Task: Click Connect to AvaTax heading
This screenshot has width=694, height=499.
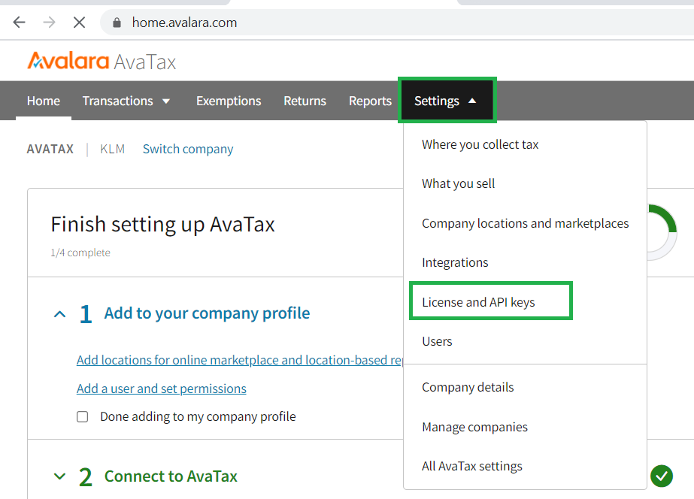Action: 171,476
